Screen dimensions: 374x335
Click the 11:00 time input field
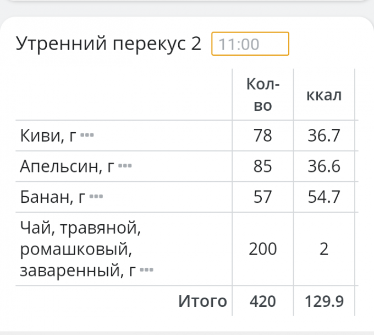pyautogui.click(x=250, y=44)
